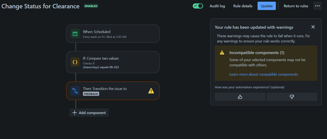Select the When: Scheduled trigger card
Image resolution: width=327 pixels, height=139 pixels.
tap(113, 34)
